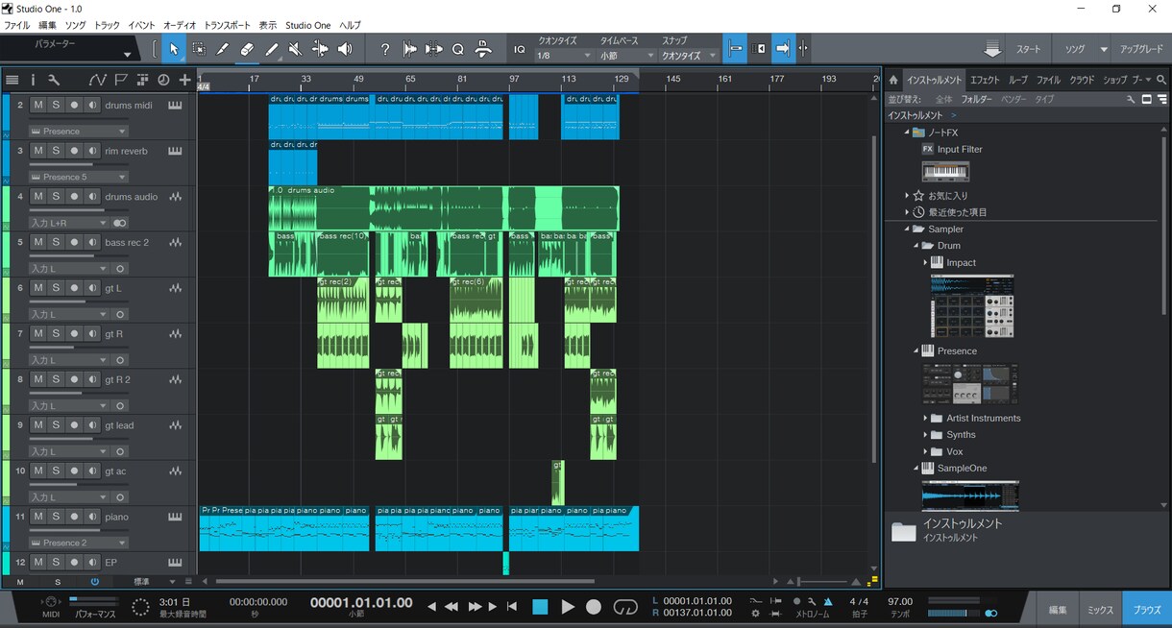Go to browser home icon
Image resolution: width=1172 pixels, height=628 pixels.
(893, 80)
